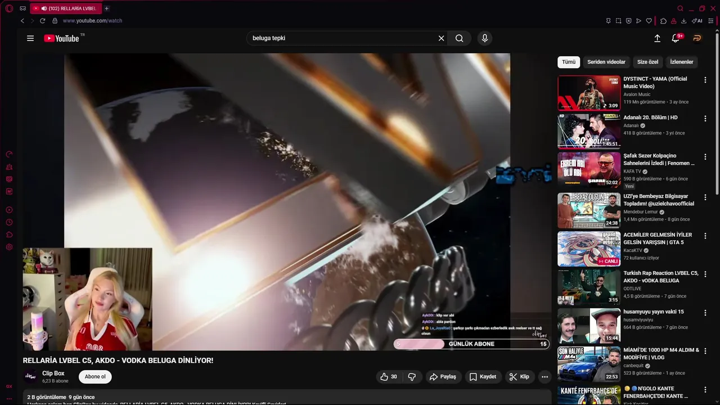This screenshot has height=405, width=720.
Task: Submit search with magnifier button
Action: (x=460, y=38)
